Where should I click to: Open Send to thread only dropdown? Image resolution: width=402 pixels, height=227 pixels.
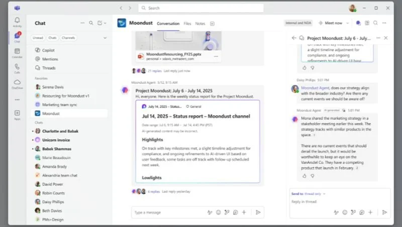click(309, 194)
